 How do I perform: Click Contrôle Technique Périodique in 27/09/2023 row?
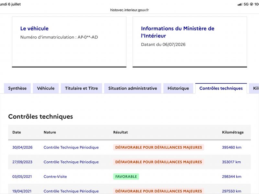[x=71, y=162]
